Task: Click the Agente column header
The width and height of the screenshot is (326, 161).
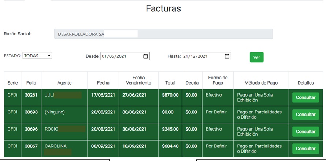Action: pyautogui.click(x=64, y=83)
